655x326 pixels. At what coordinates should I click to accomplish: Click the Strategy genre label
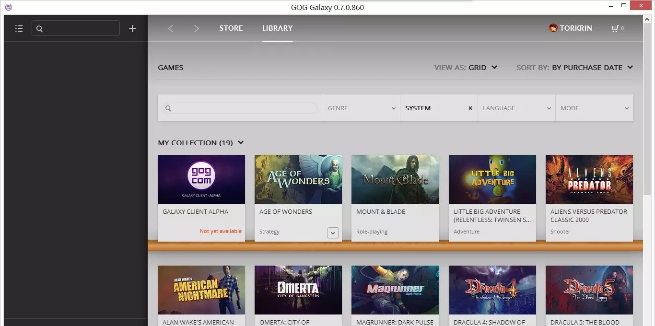click(x=269, y=232)
